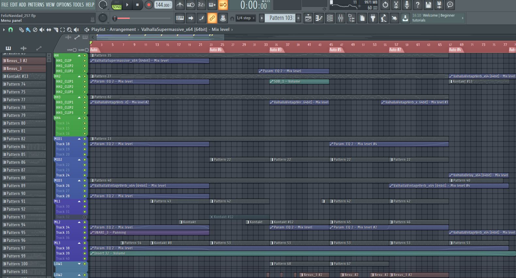516x278 pixels.
Task: Collapse the HH track group
Action: (79, 56)
